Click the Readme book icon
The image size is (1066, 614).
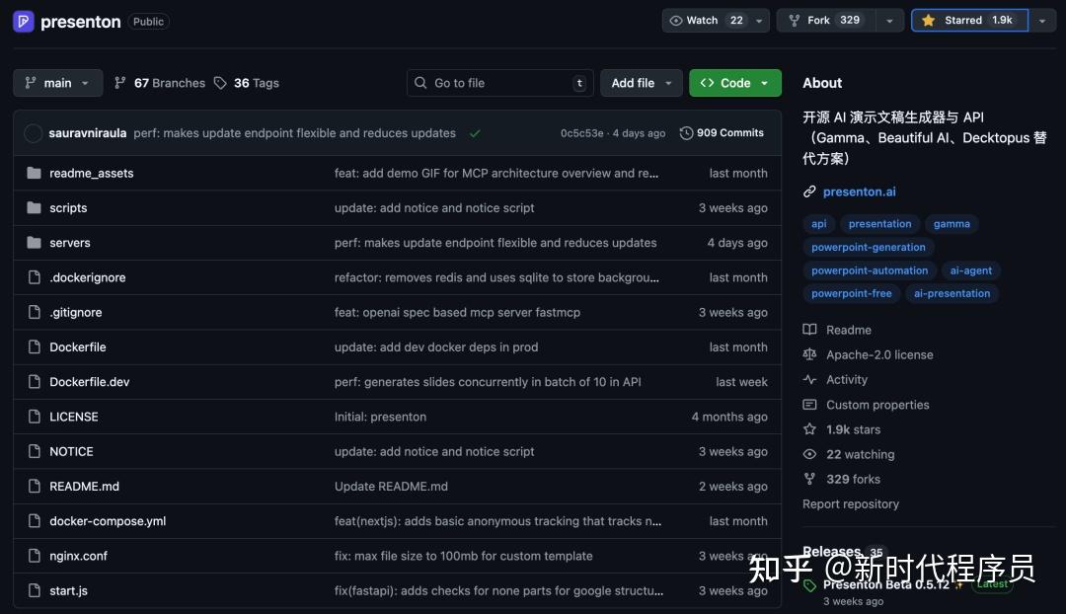[809, 330]
